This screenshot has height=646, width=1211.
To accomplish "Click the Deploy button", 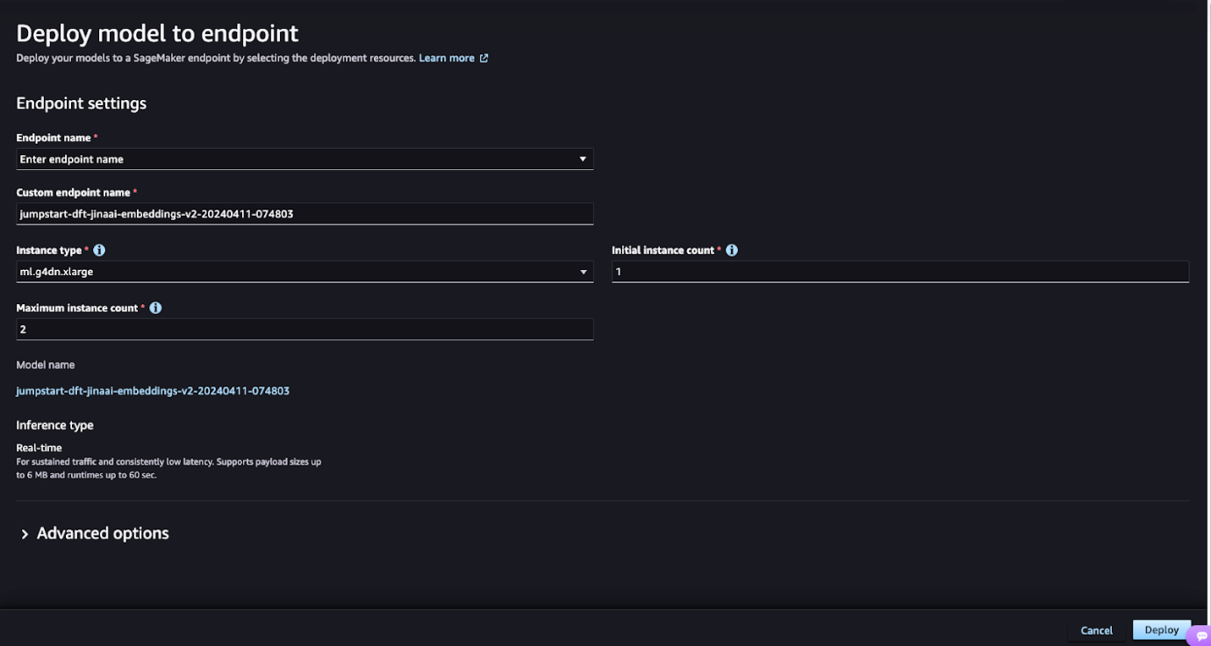I will click(x=1161, y=630).
